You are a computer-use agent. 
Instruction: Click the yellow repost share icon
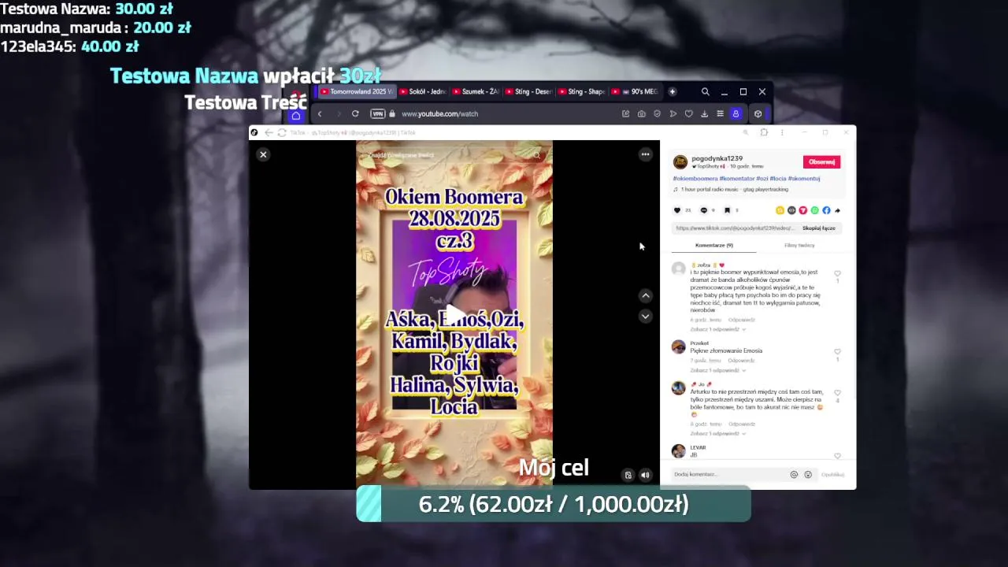780,210
